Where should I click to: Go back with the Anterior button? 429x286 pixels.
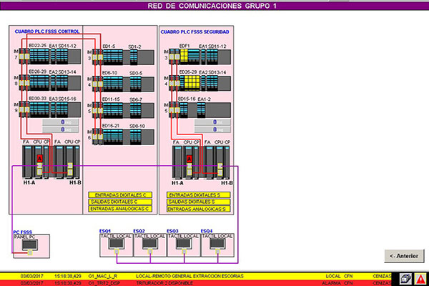(404, 255)
